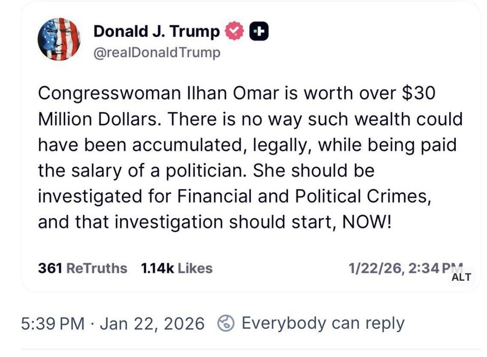View the 1.14k Likes list
The image size is (487, 357).
point(177,268)
